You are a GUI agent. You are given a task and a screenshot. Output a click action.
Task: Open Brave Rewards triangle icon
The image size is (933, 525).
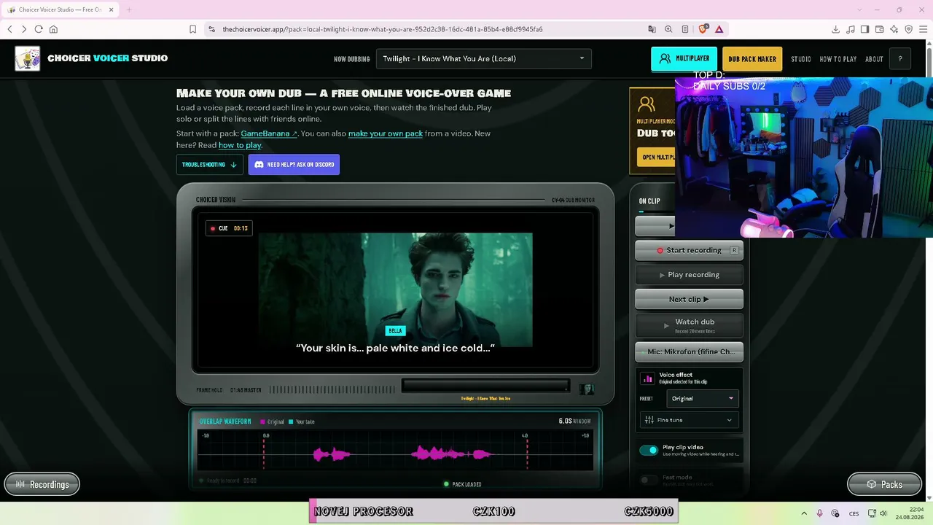tap(719, 29)
